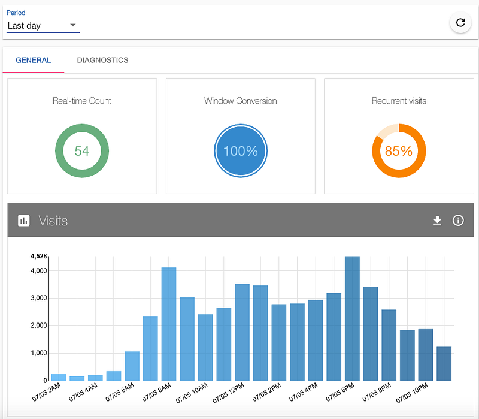The height and width of the screenshot is (419, 479).
Task: Click the 07/05 10PM visits bar
Action: click(x=426, y=355)
